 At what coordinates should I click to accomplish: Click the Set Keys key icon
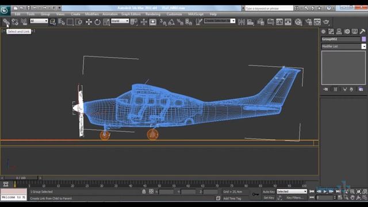click(255, 194)
